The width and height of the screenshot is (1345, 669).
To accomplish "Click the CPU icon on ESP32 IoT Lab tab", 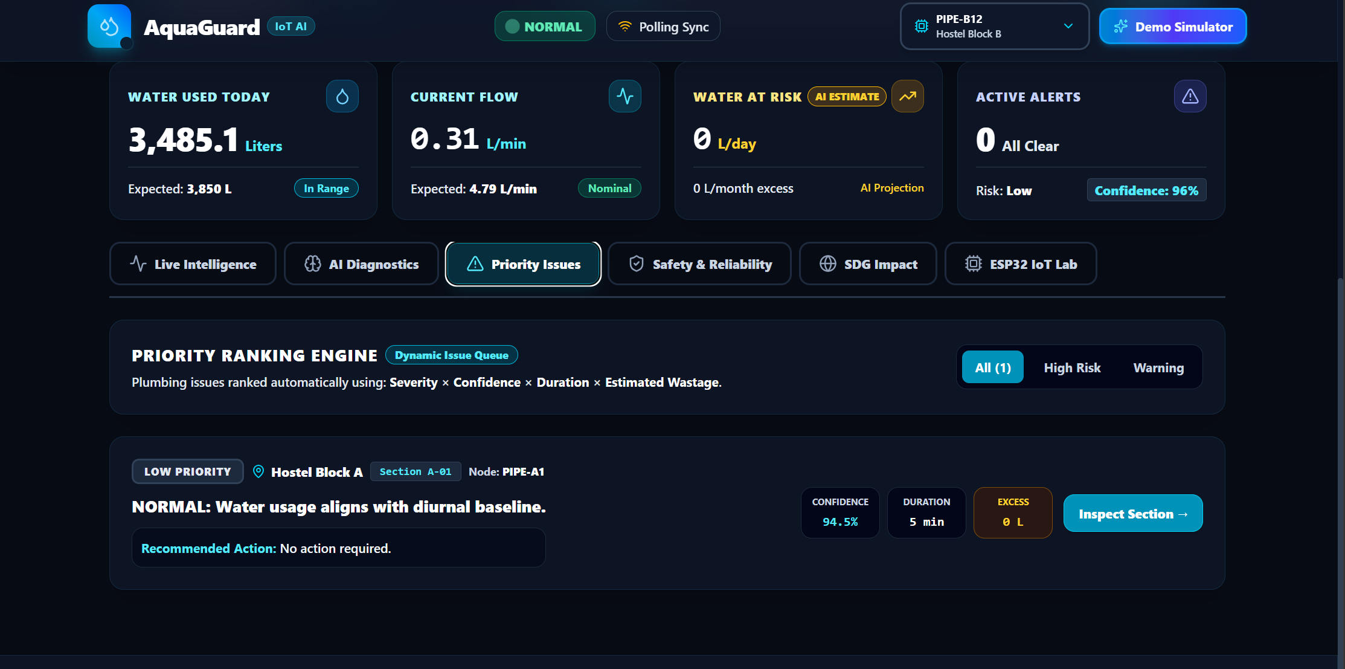I will coord(974,264).
